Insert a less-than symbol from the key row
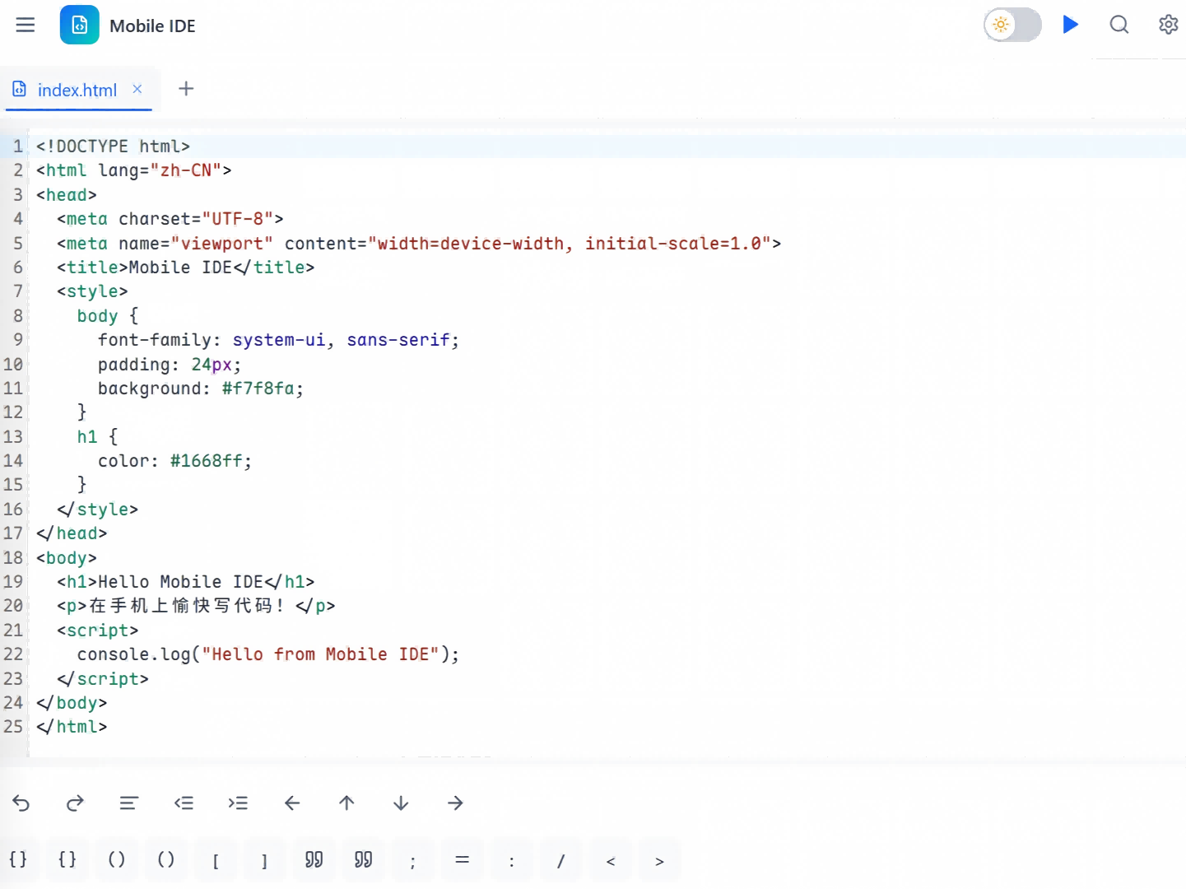Image resolution: width=1186 pixels, height=889 pixels. point(611,861)
